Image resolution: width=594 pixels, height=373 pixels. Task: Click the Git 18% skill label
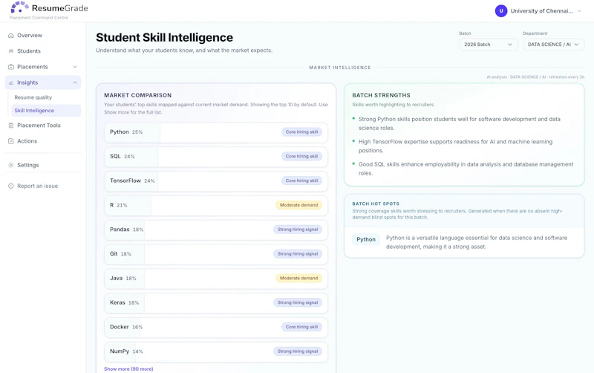tap(120, 253)
